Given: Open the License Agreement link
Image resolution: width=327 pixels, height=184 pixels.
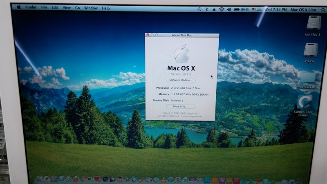Looking at the screenshot, I should coord(192,116).
